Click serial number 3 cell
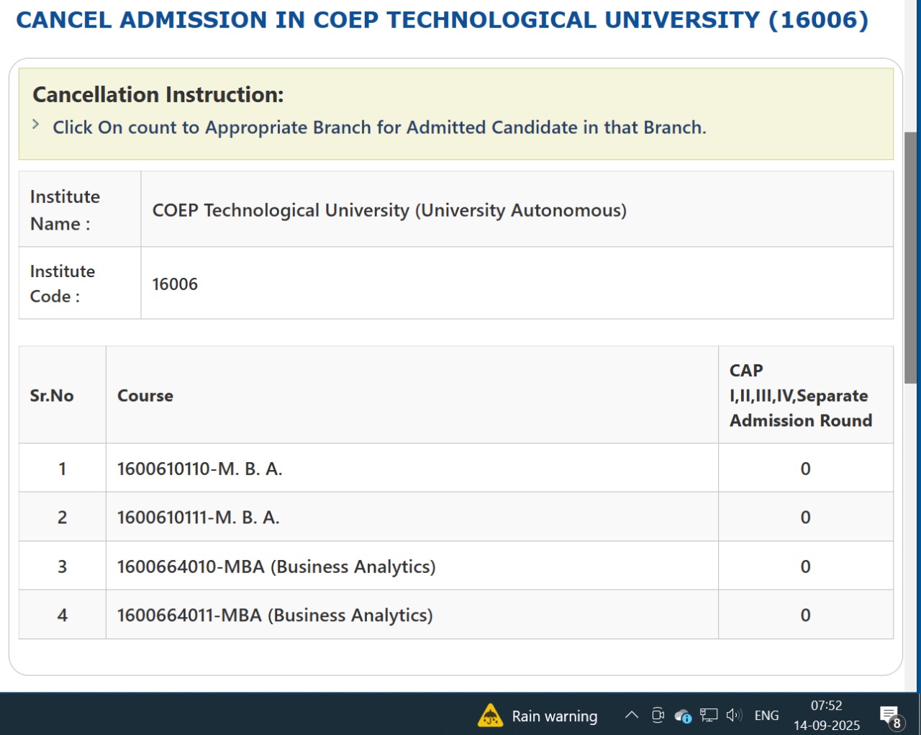This screenshot has width=921, height=735. point(63,567)
